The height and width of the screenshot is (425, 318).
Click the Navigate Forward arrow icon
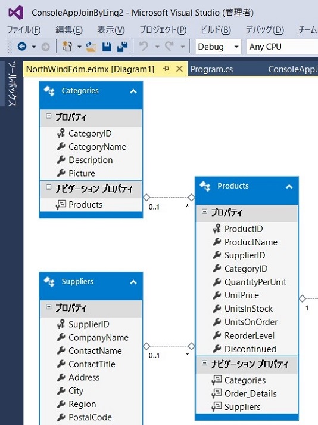pos(45,47)
